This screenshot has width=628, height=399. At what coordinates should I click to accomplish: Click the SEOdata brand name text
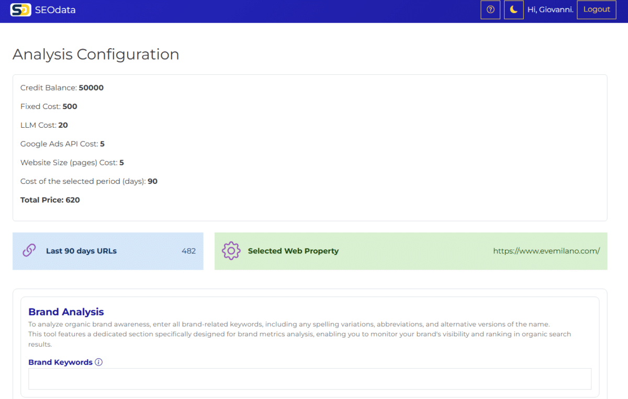click(x=55, y=10)
